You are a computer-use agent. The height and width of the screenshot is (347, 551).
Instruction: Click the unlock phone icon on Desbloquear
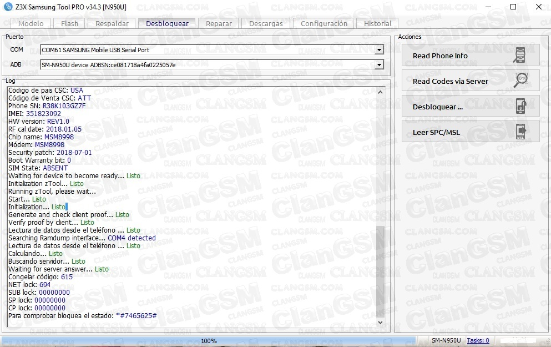[521, 106]
